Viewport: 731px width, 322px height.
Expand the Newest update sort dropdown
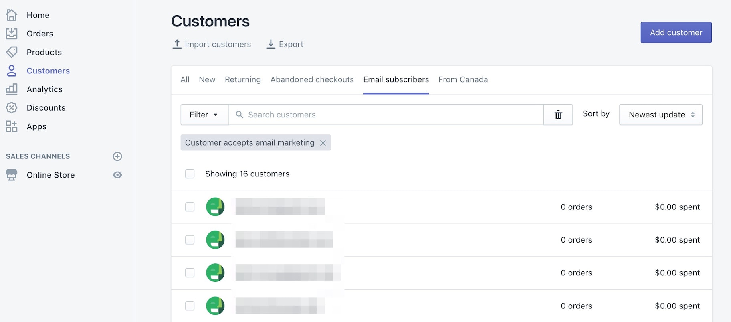660,115
